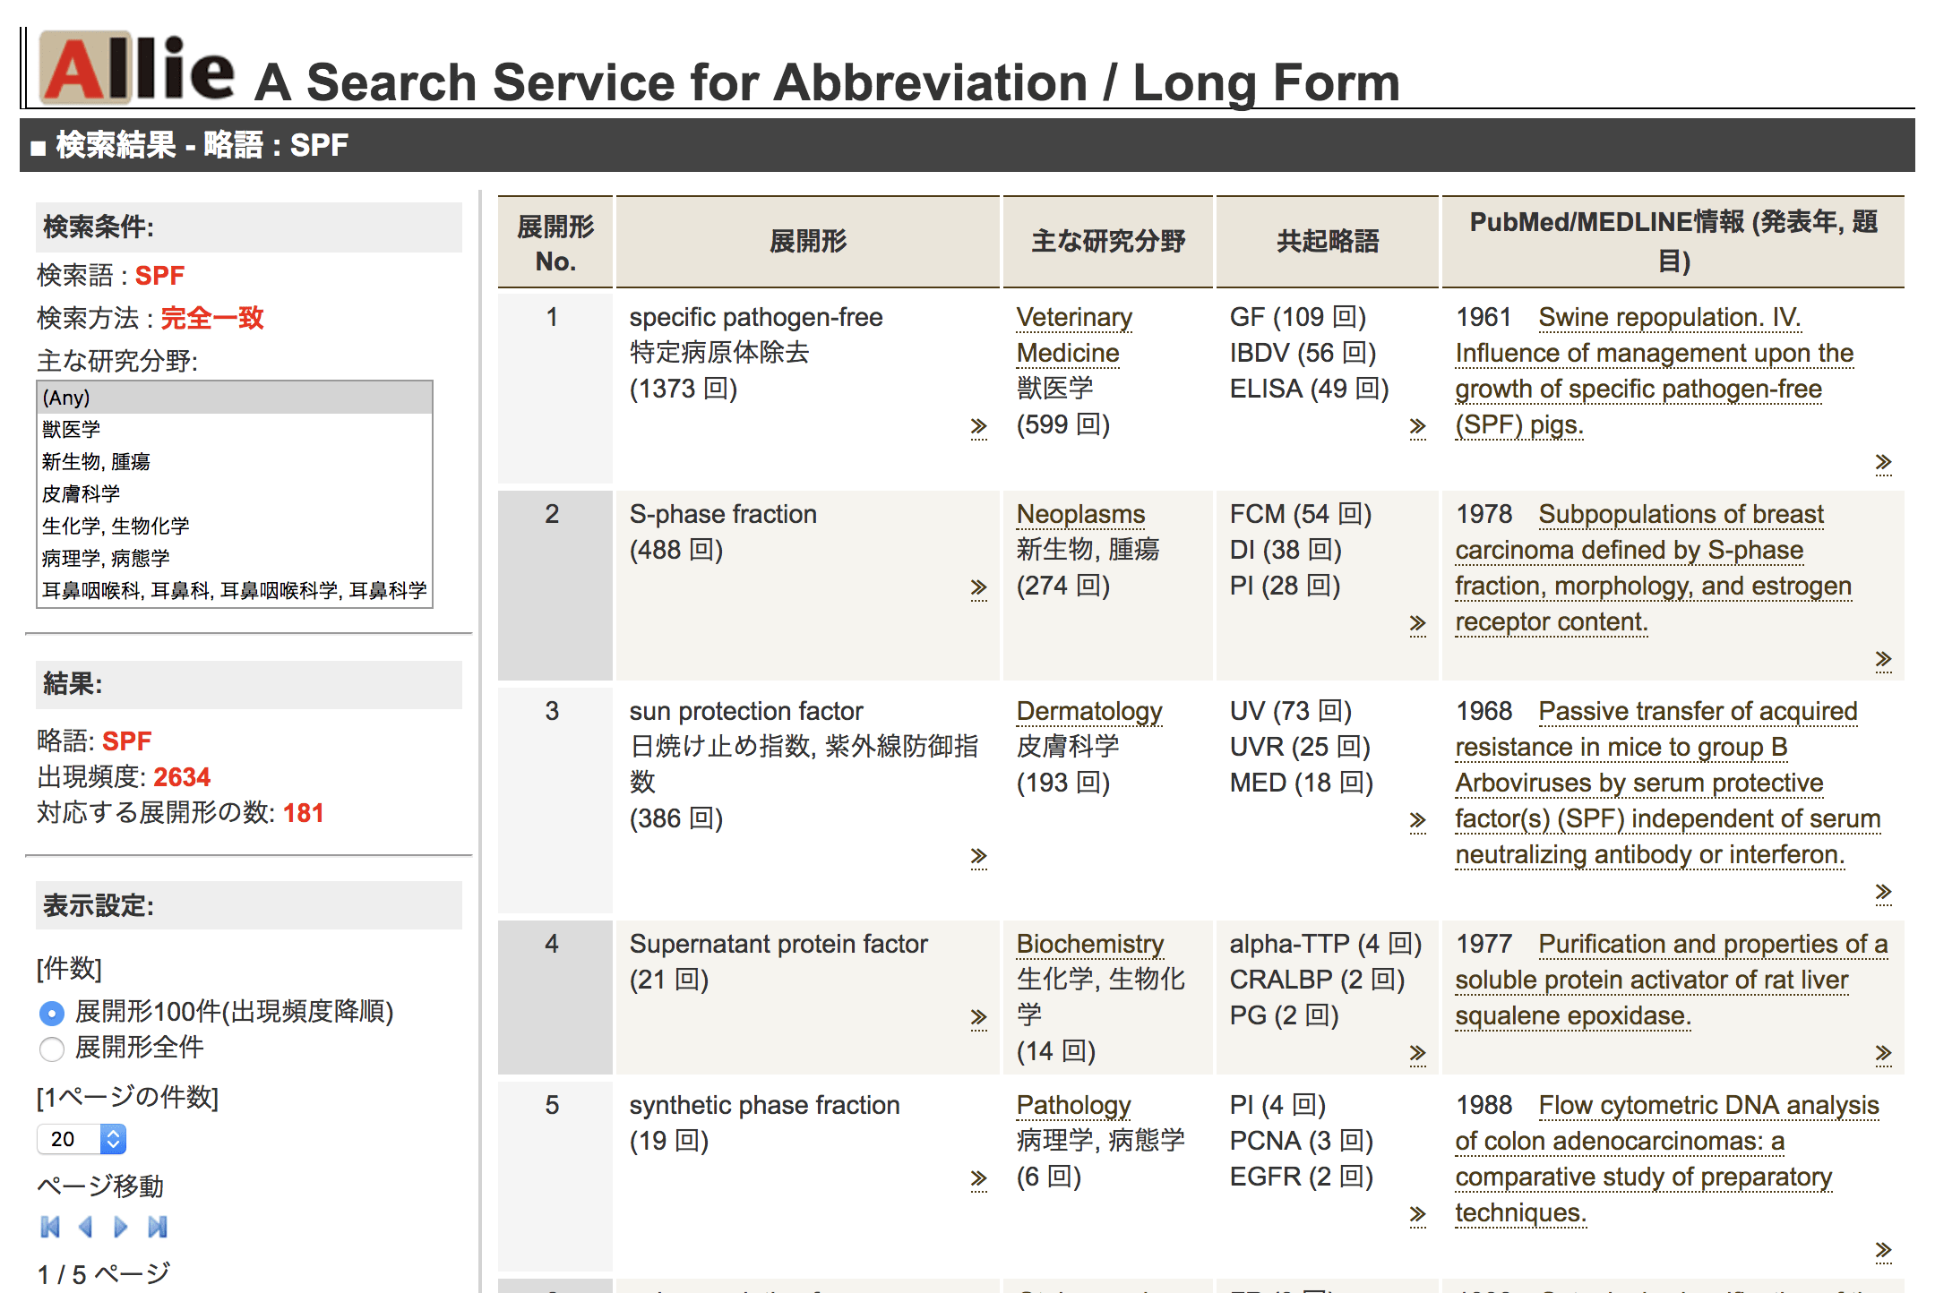Image resolution: width=1935 pixels, height=1293 pixels.
Task: Click the Allie logo
Action: click(x=136, y=68)
